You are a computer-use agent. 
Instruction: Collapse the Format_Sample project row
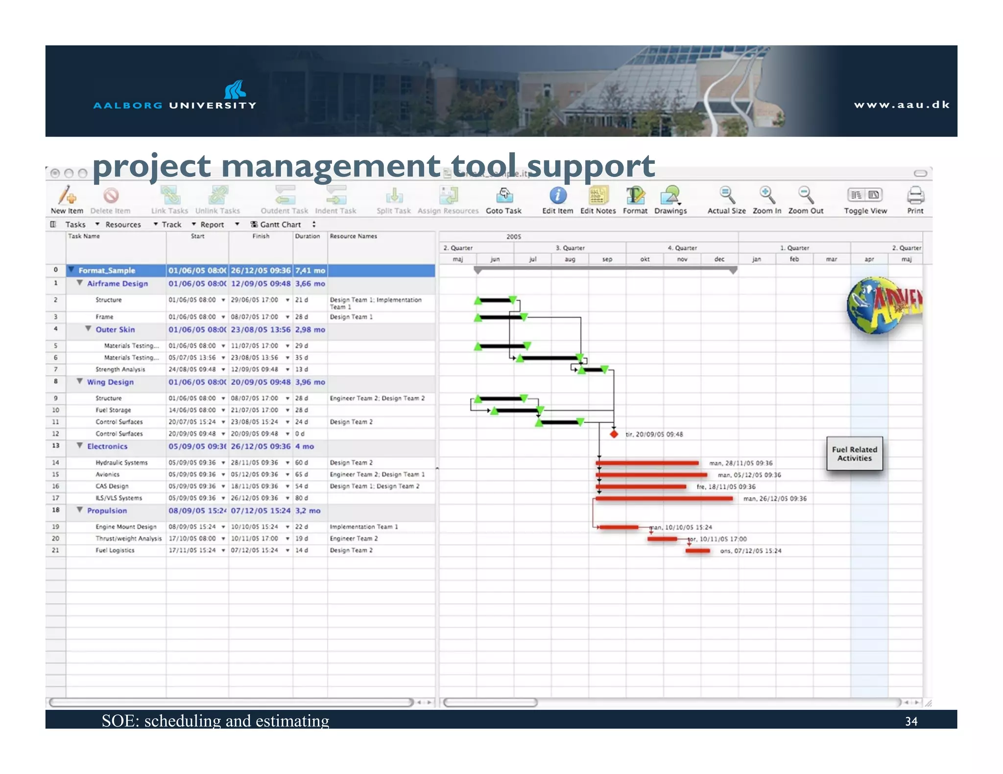pyautogui.click(x=72, y=270)
